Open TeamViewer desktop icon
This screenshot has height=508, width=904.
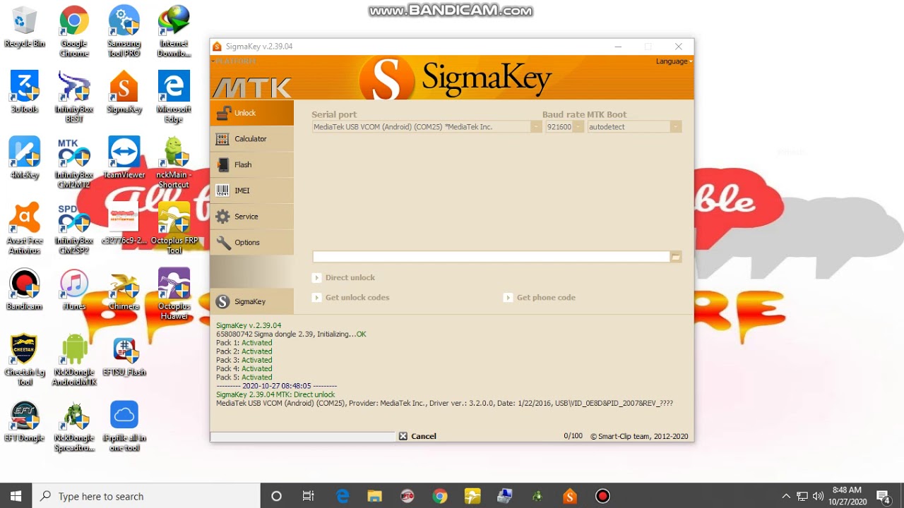coord(124,157)
